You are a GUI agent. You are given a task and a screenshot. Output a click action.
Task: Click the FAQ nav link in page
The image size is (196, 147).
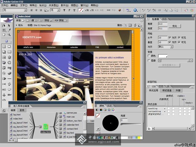(97, 47)
